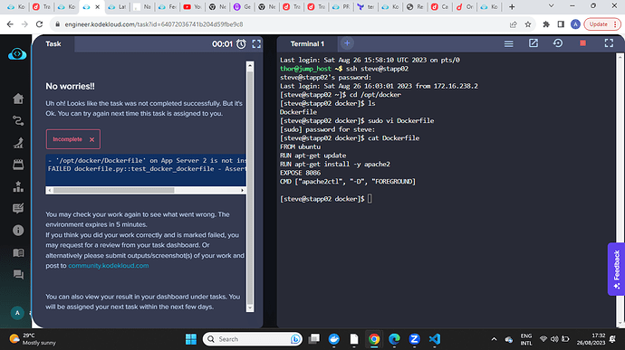Click the notes comment icon in the sidebar

(x=18, y=208)
